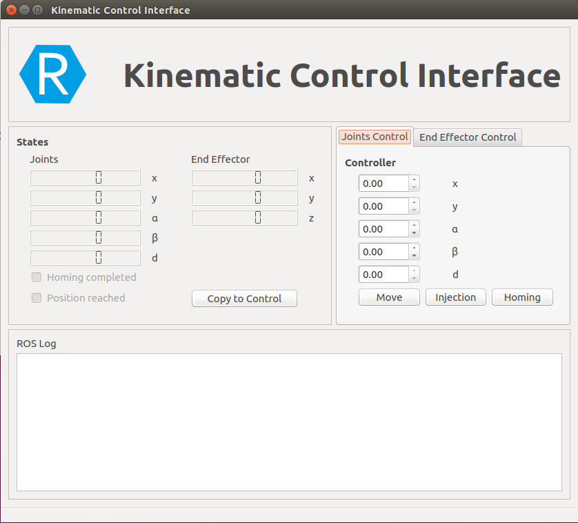Click the Joints y state slider
The image size is (578, 523).
(85, 197)
